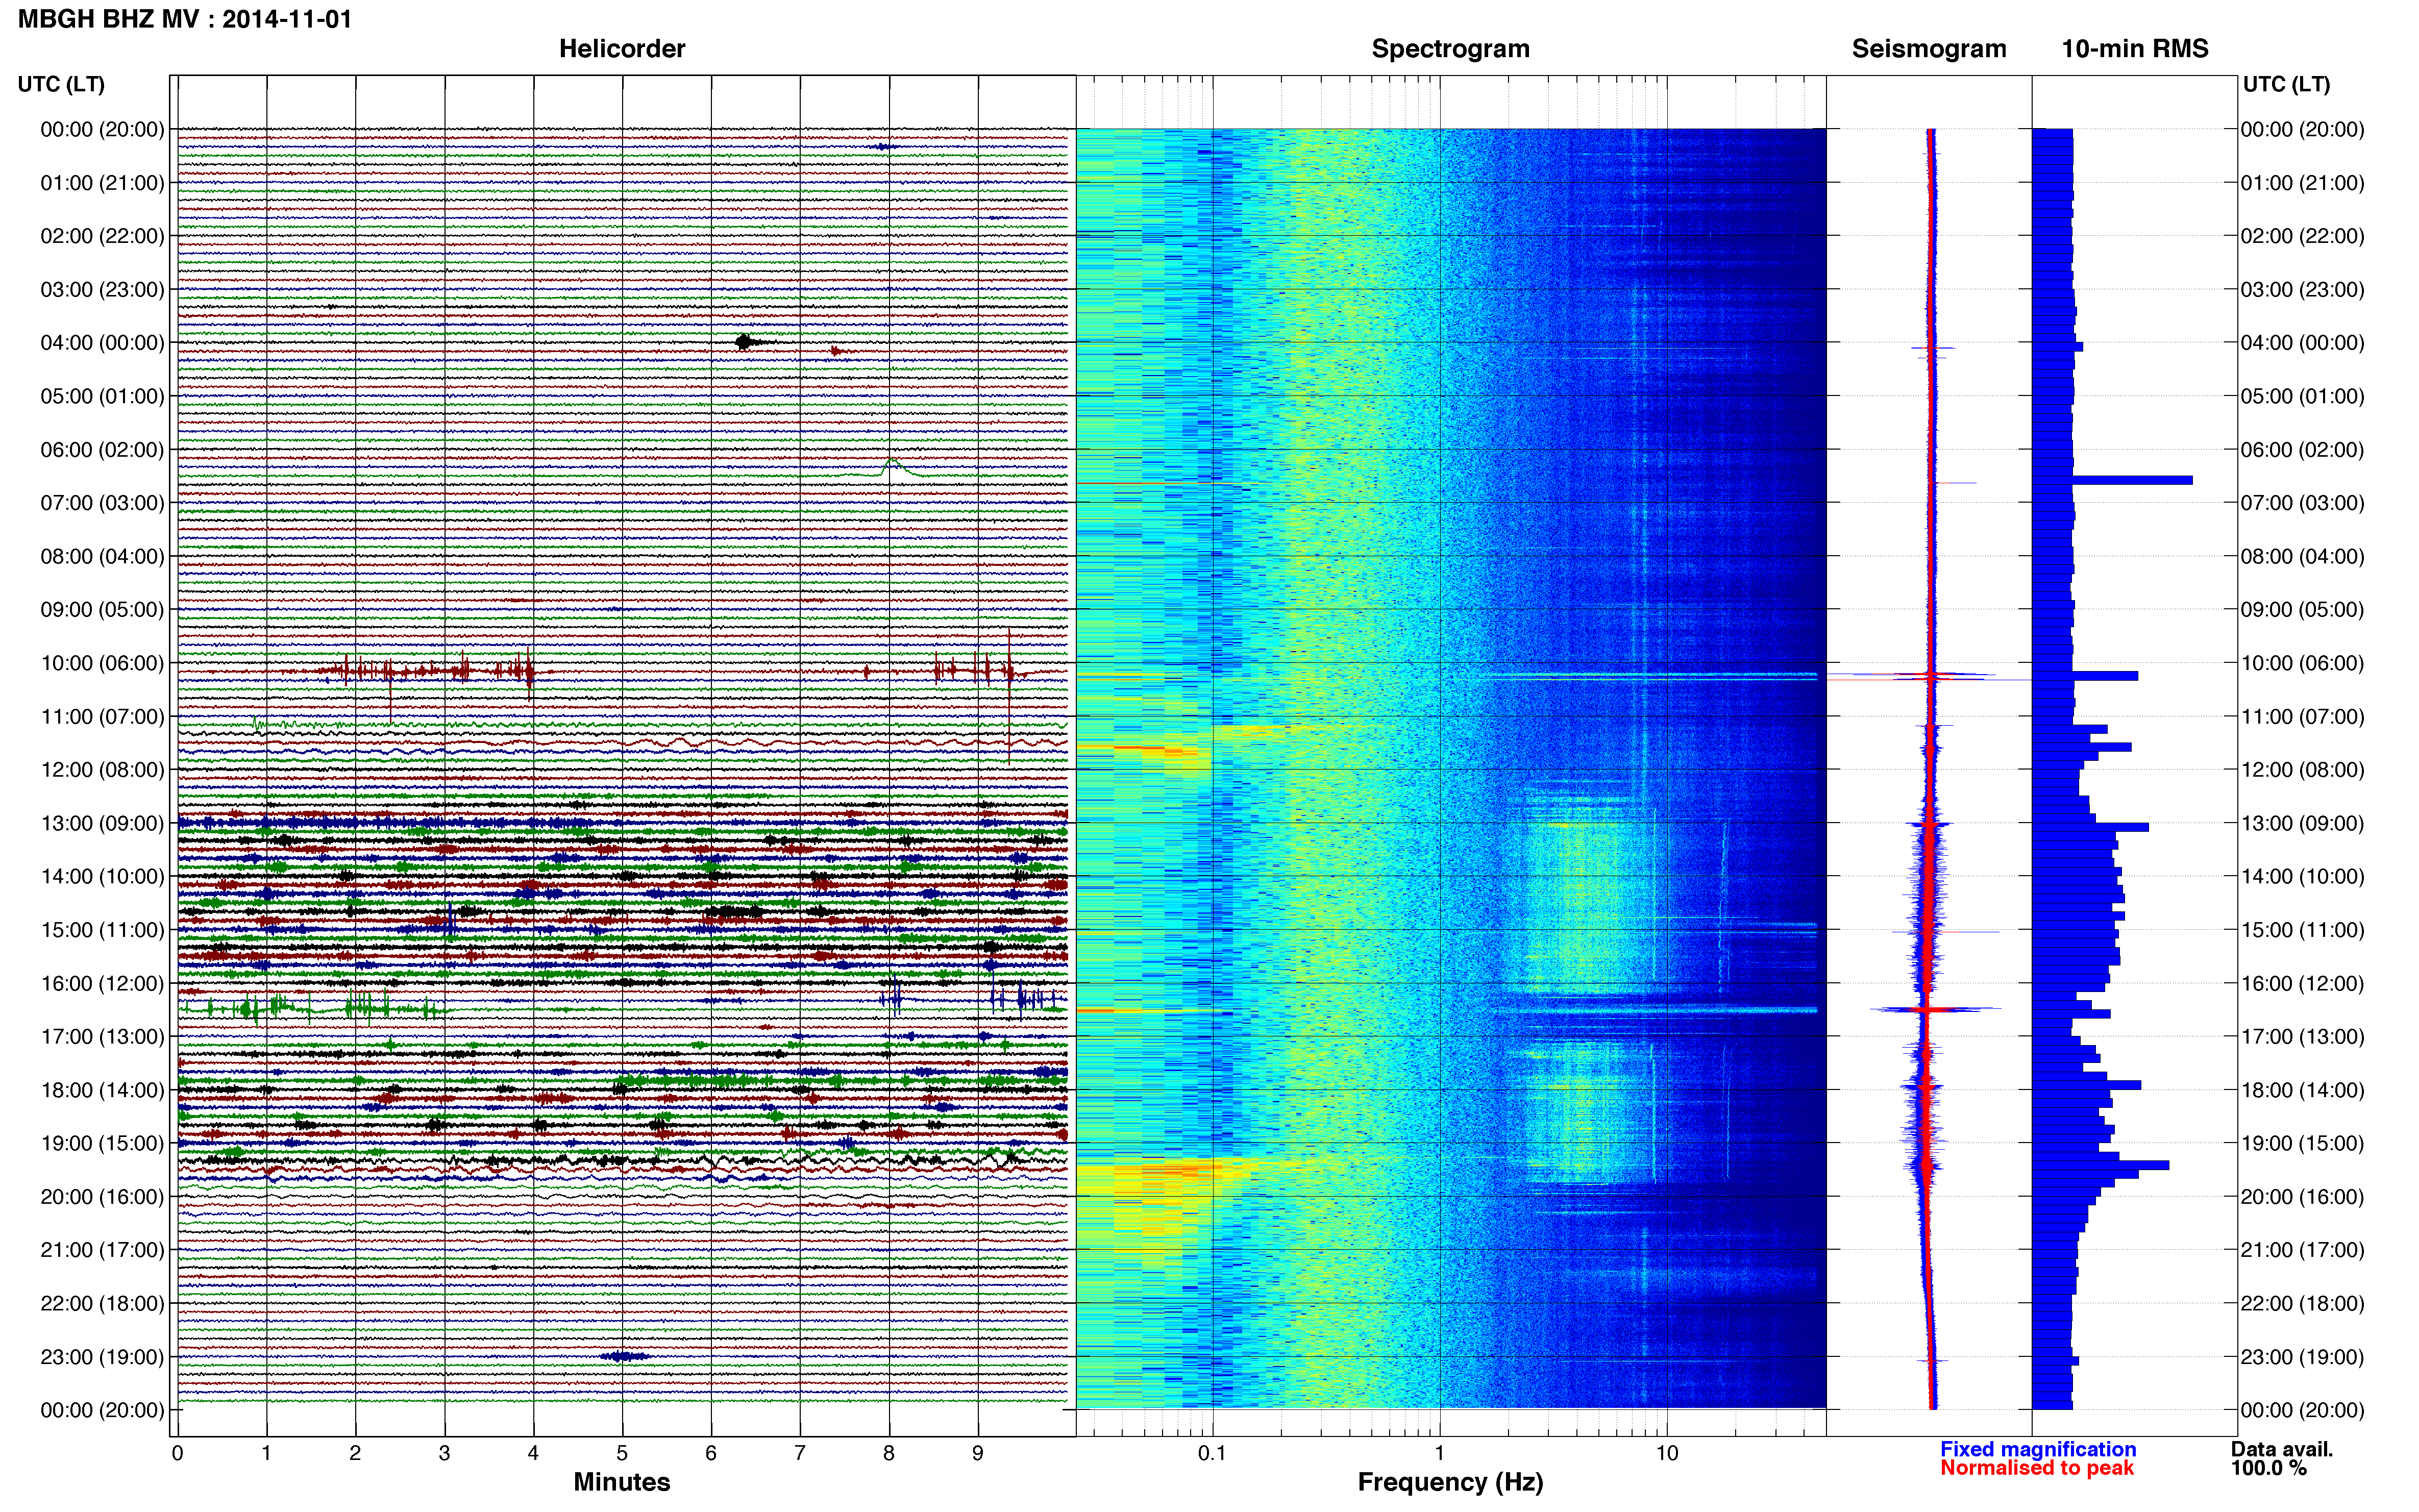Click the 'Helicorder' panel heading
2419x1512 pixels.
621,49
